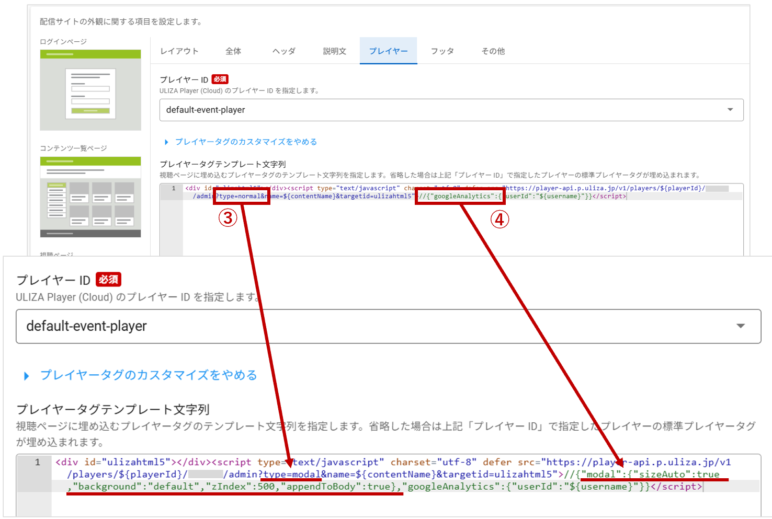This screenshot has height=519, width=772.
Task: Click type=modal in the enlarged code editor
Action: click(292, 475)
